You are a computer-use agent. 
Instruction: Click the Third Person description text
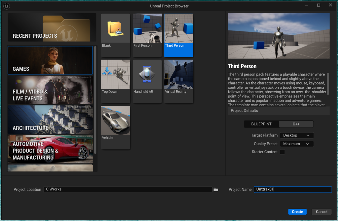277,90
